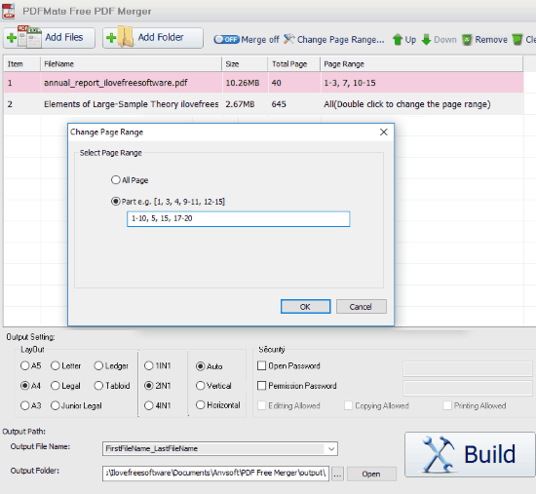
Task: Select annual_report_ilovefreesoftware.pdf row
Action: click(263, 83)
